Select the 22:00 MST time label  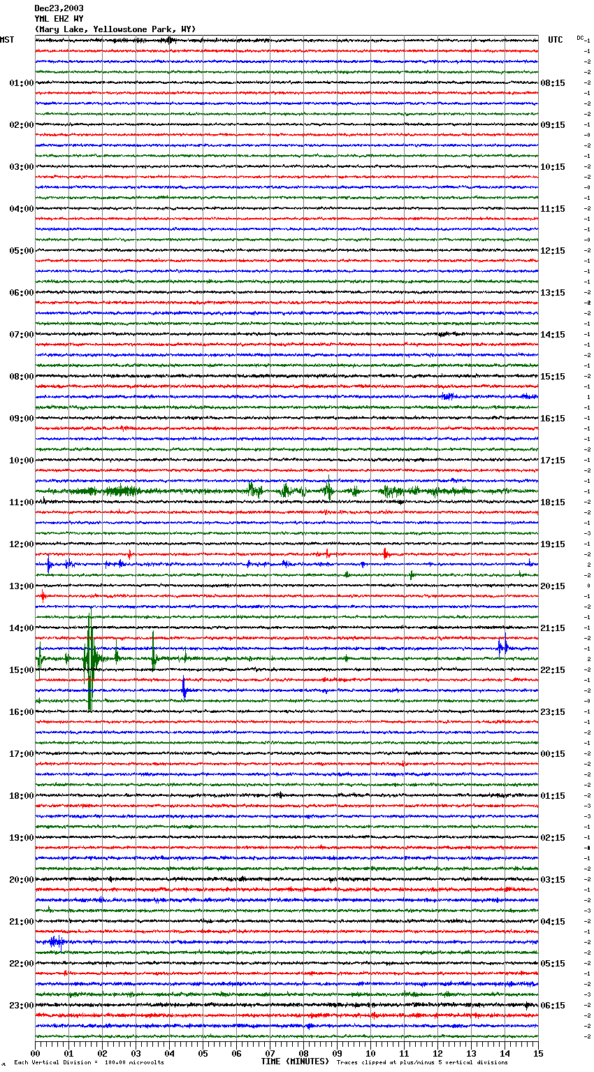[x=21, y=964]
